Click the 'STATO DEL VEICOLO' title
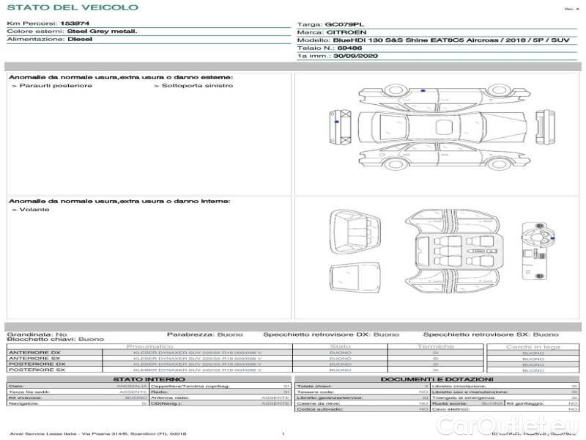This screenshot has width=586, height=440. point(72,7)
